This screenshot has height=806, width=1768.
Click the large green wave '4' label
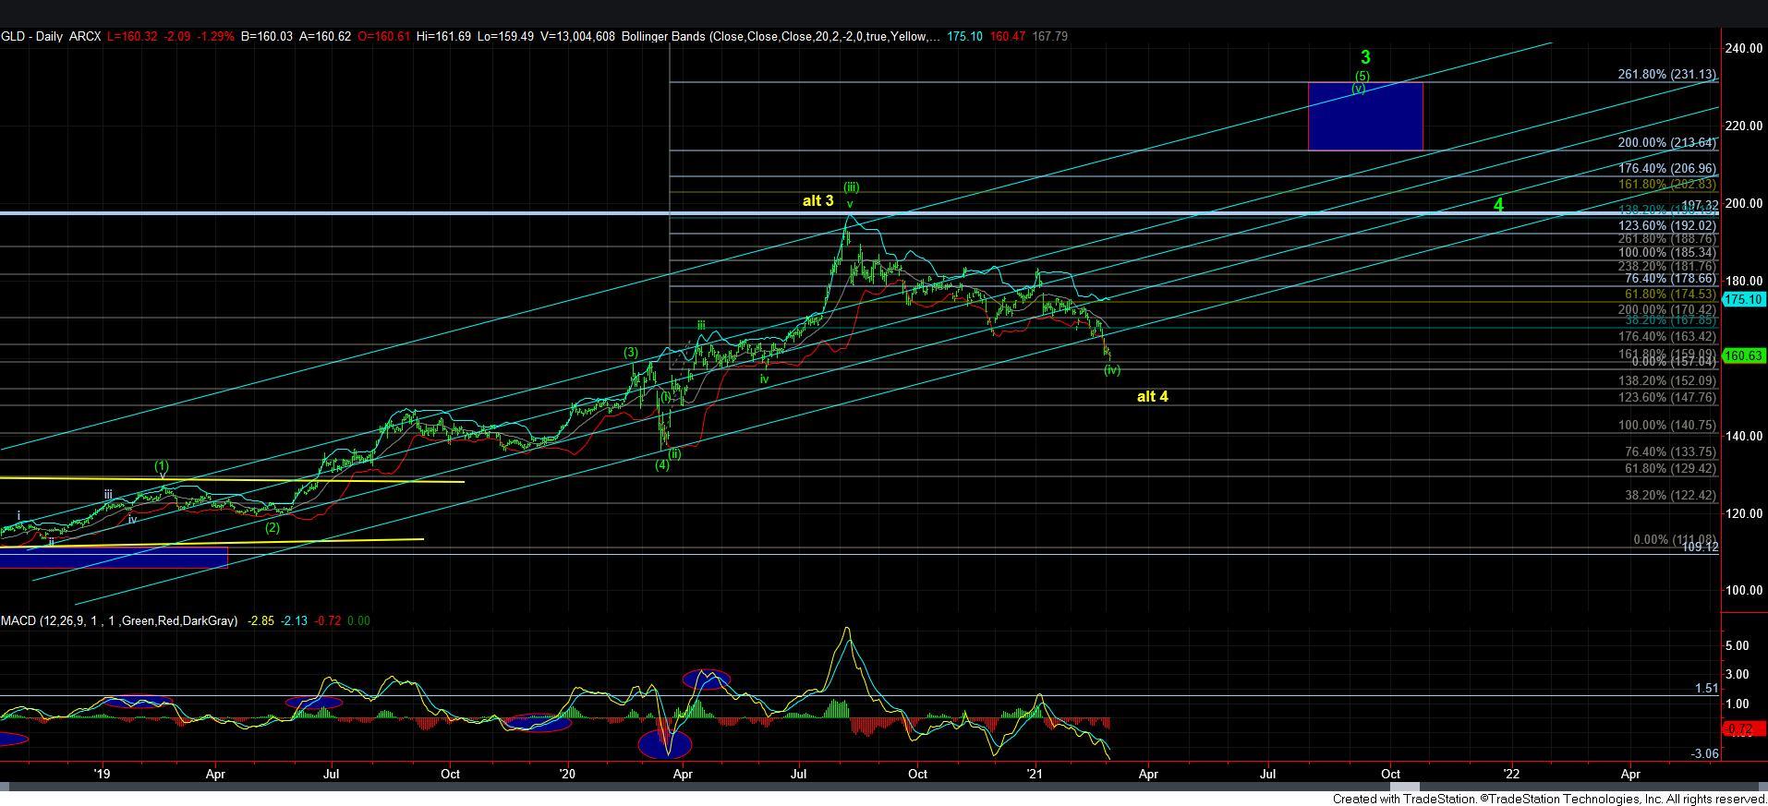(1498, 206)
